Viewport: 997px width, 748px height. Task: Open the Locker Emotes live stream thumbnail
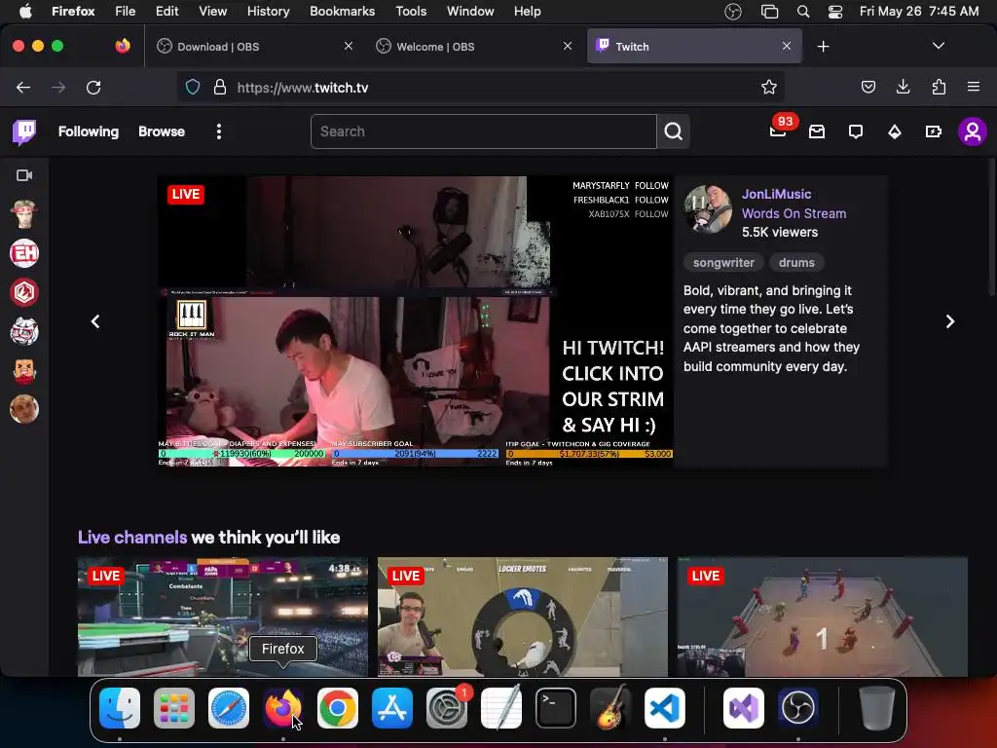(523, 617)
